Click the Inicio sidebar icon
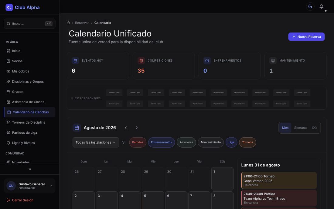 pos(8,51)
